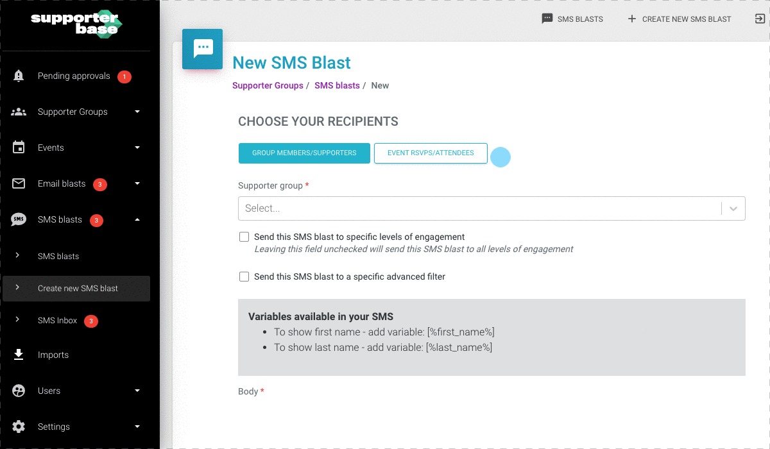Click the Pending approvals bell icon
The image size is (770, 449).
(x=19, y=76)
